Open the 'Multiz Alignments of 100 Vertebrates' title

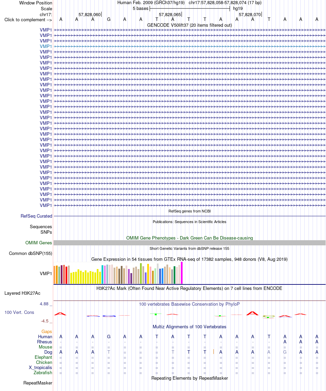pos(189,327)
